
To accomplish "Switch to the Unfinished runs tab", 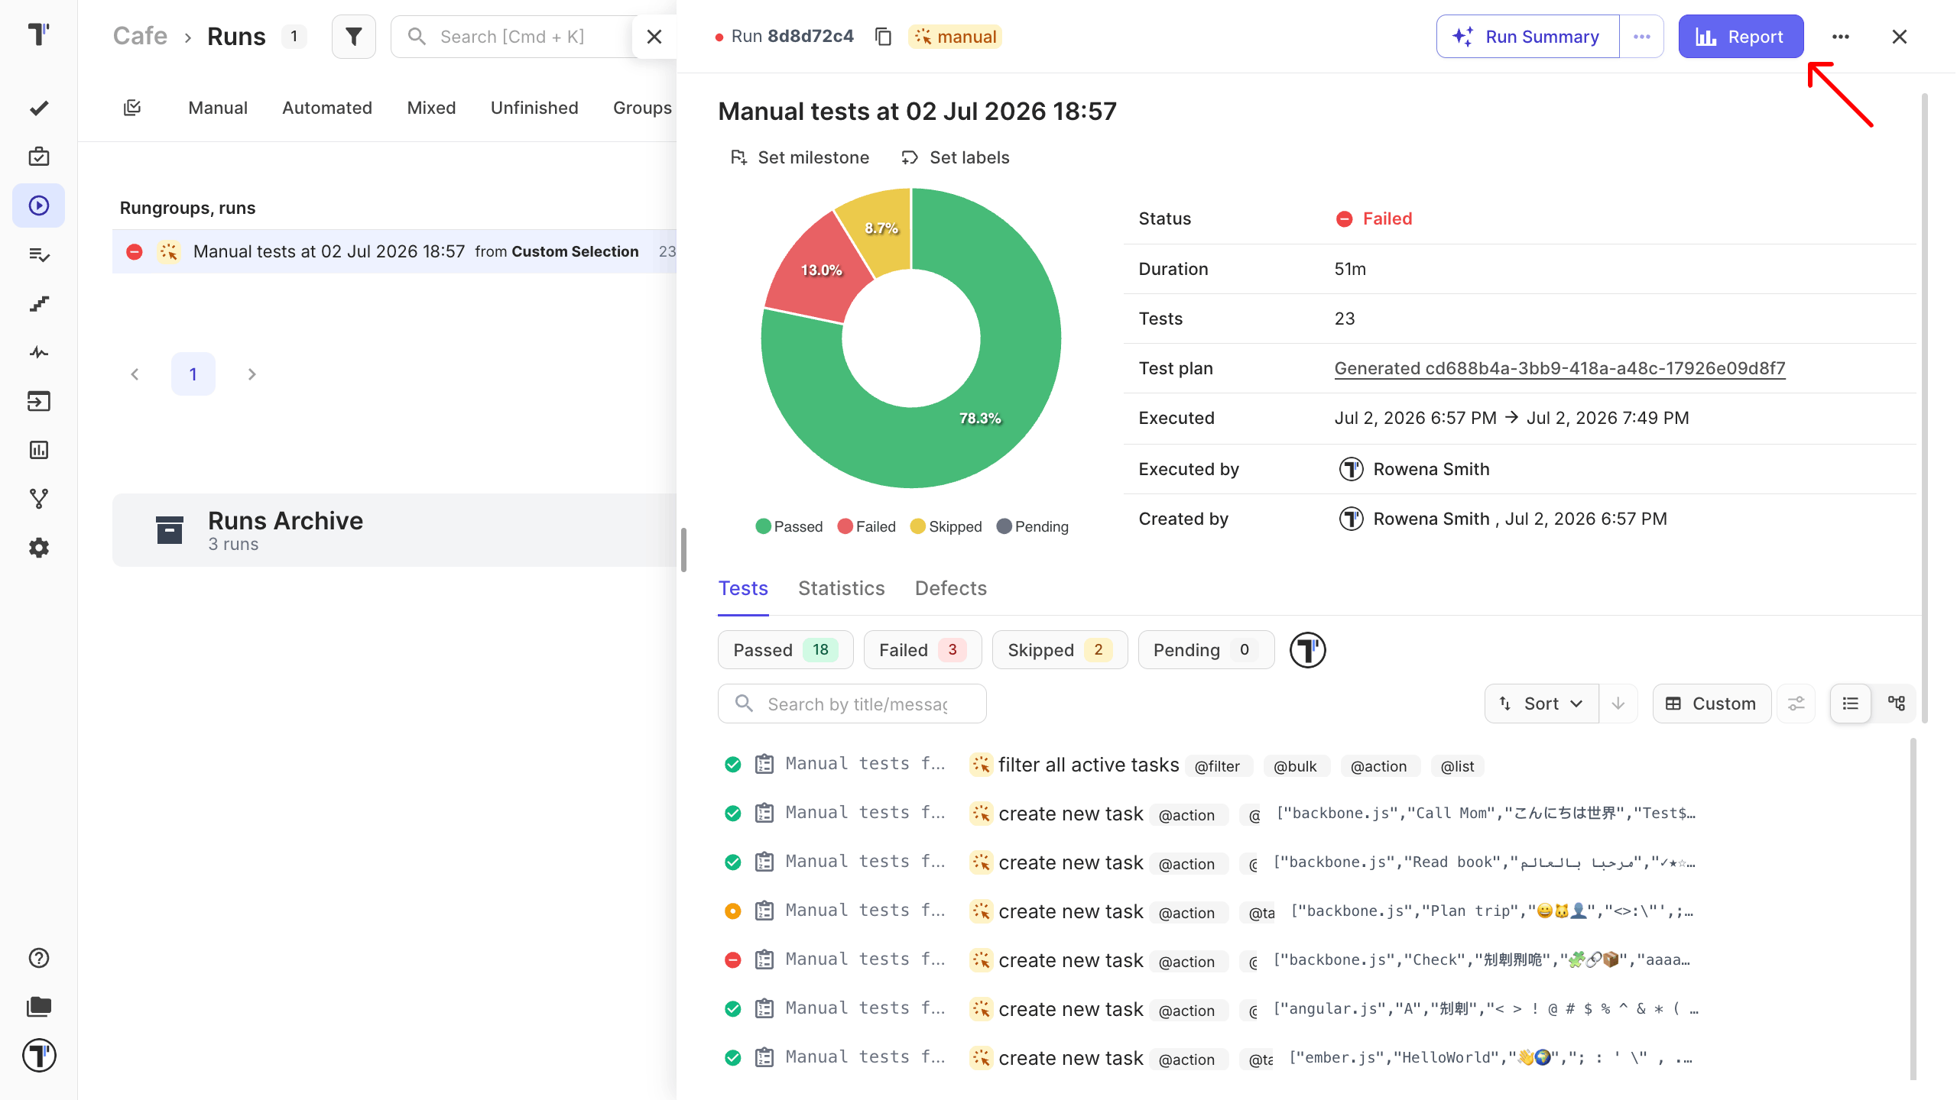I will click(534, 108).
